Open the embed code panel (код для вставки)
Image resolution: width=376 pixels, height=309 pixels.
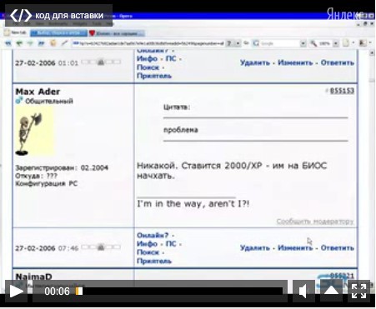tap(58, 15)
